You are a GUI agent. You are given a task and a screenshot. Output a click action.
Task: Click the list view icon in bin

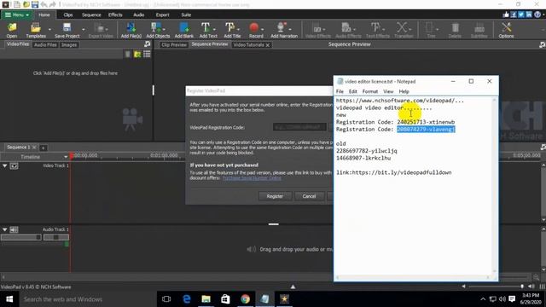pos(147,54)
